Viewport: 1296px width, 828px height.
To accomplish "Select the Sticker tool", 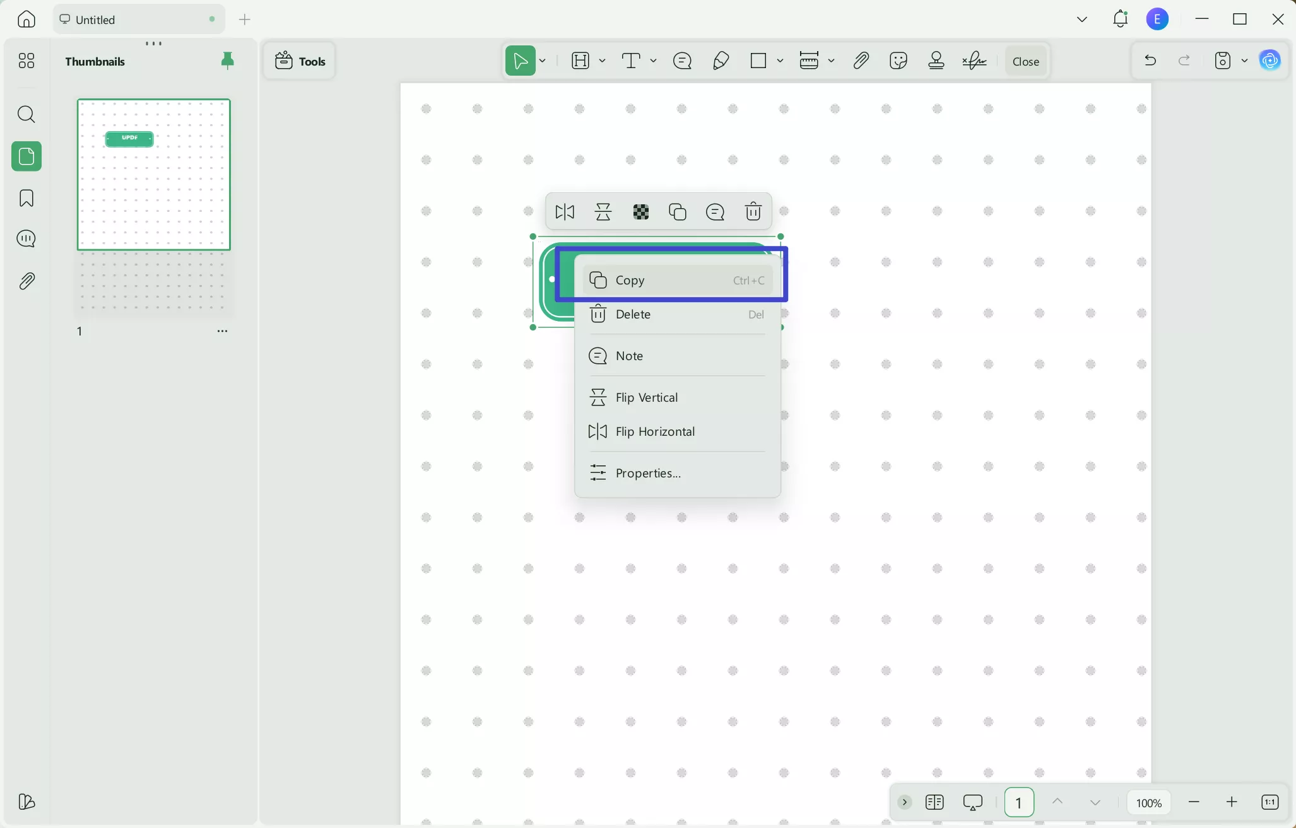I will [x=898, y=61].
